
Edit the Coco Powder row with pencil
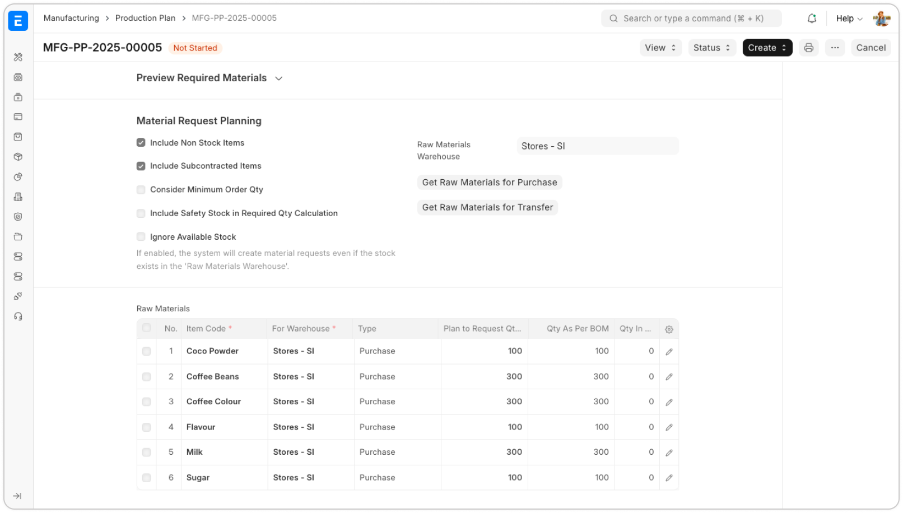669,352
